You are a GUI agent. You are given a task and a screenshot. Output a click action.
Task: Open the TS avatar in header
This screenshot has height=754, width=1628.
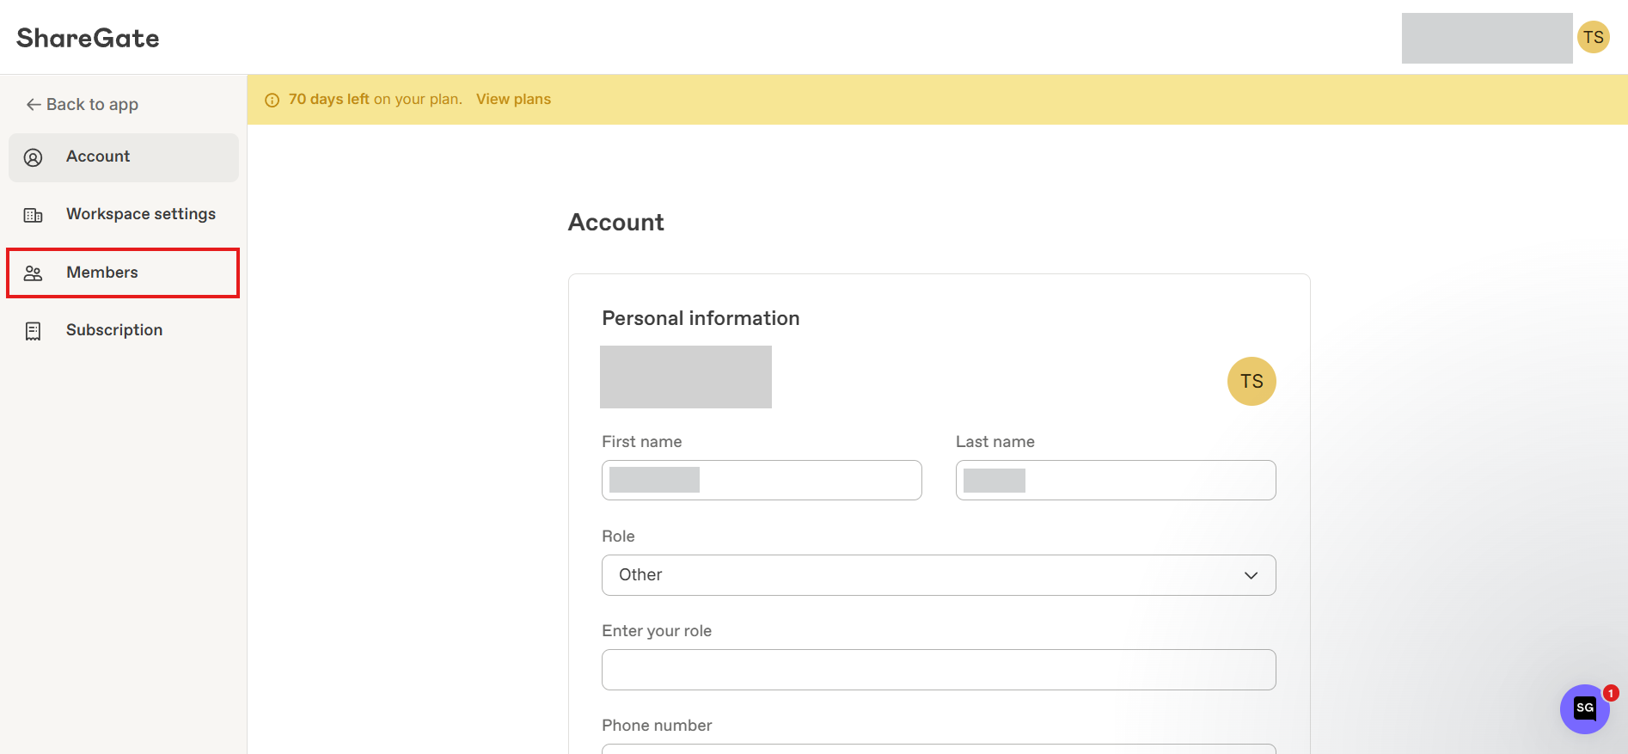(x=1593, y=37)
